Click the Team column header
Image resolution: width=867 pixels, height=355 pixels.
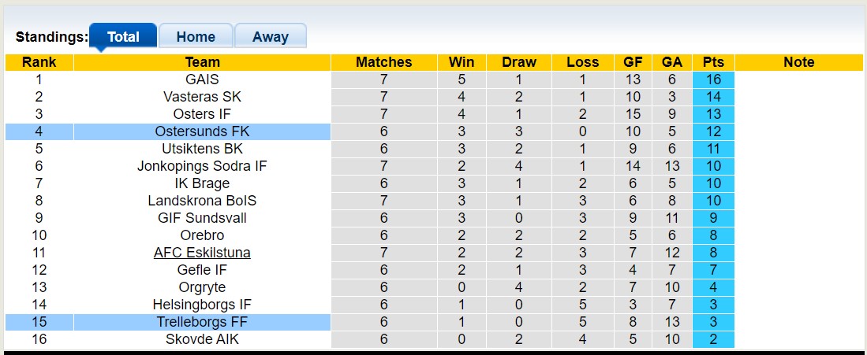click(203, 62)
